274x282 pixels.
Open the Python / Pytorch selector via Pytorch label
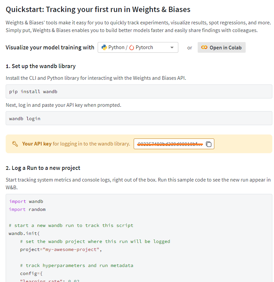click(144, 47)
